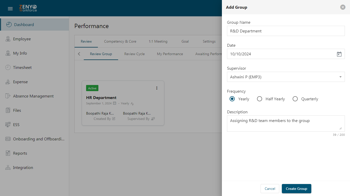Click the pulse frequency icon beside Yearly
The width and height of the screenshot is (350, 196).
pyautogui.click(x=132, y=104)
